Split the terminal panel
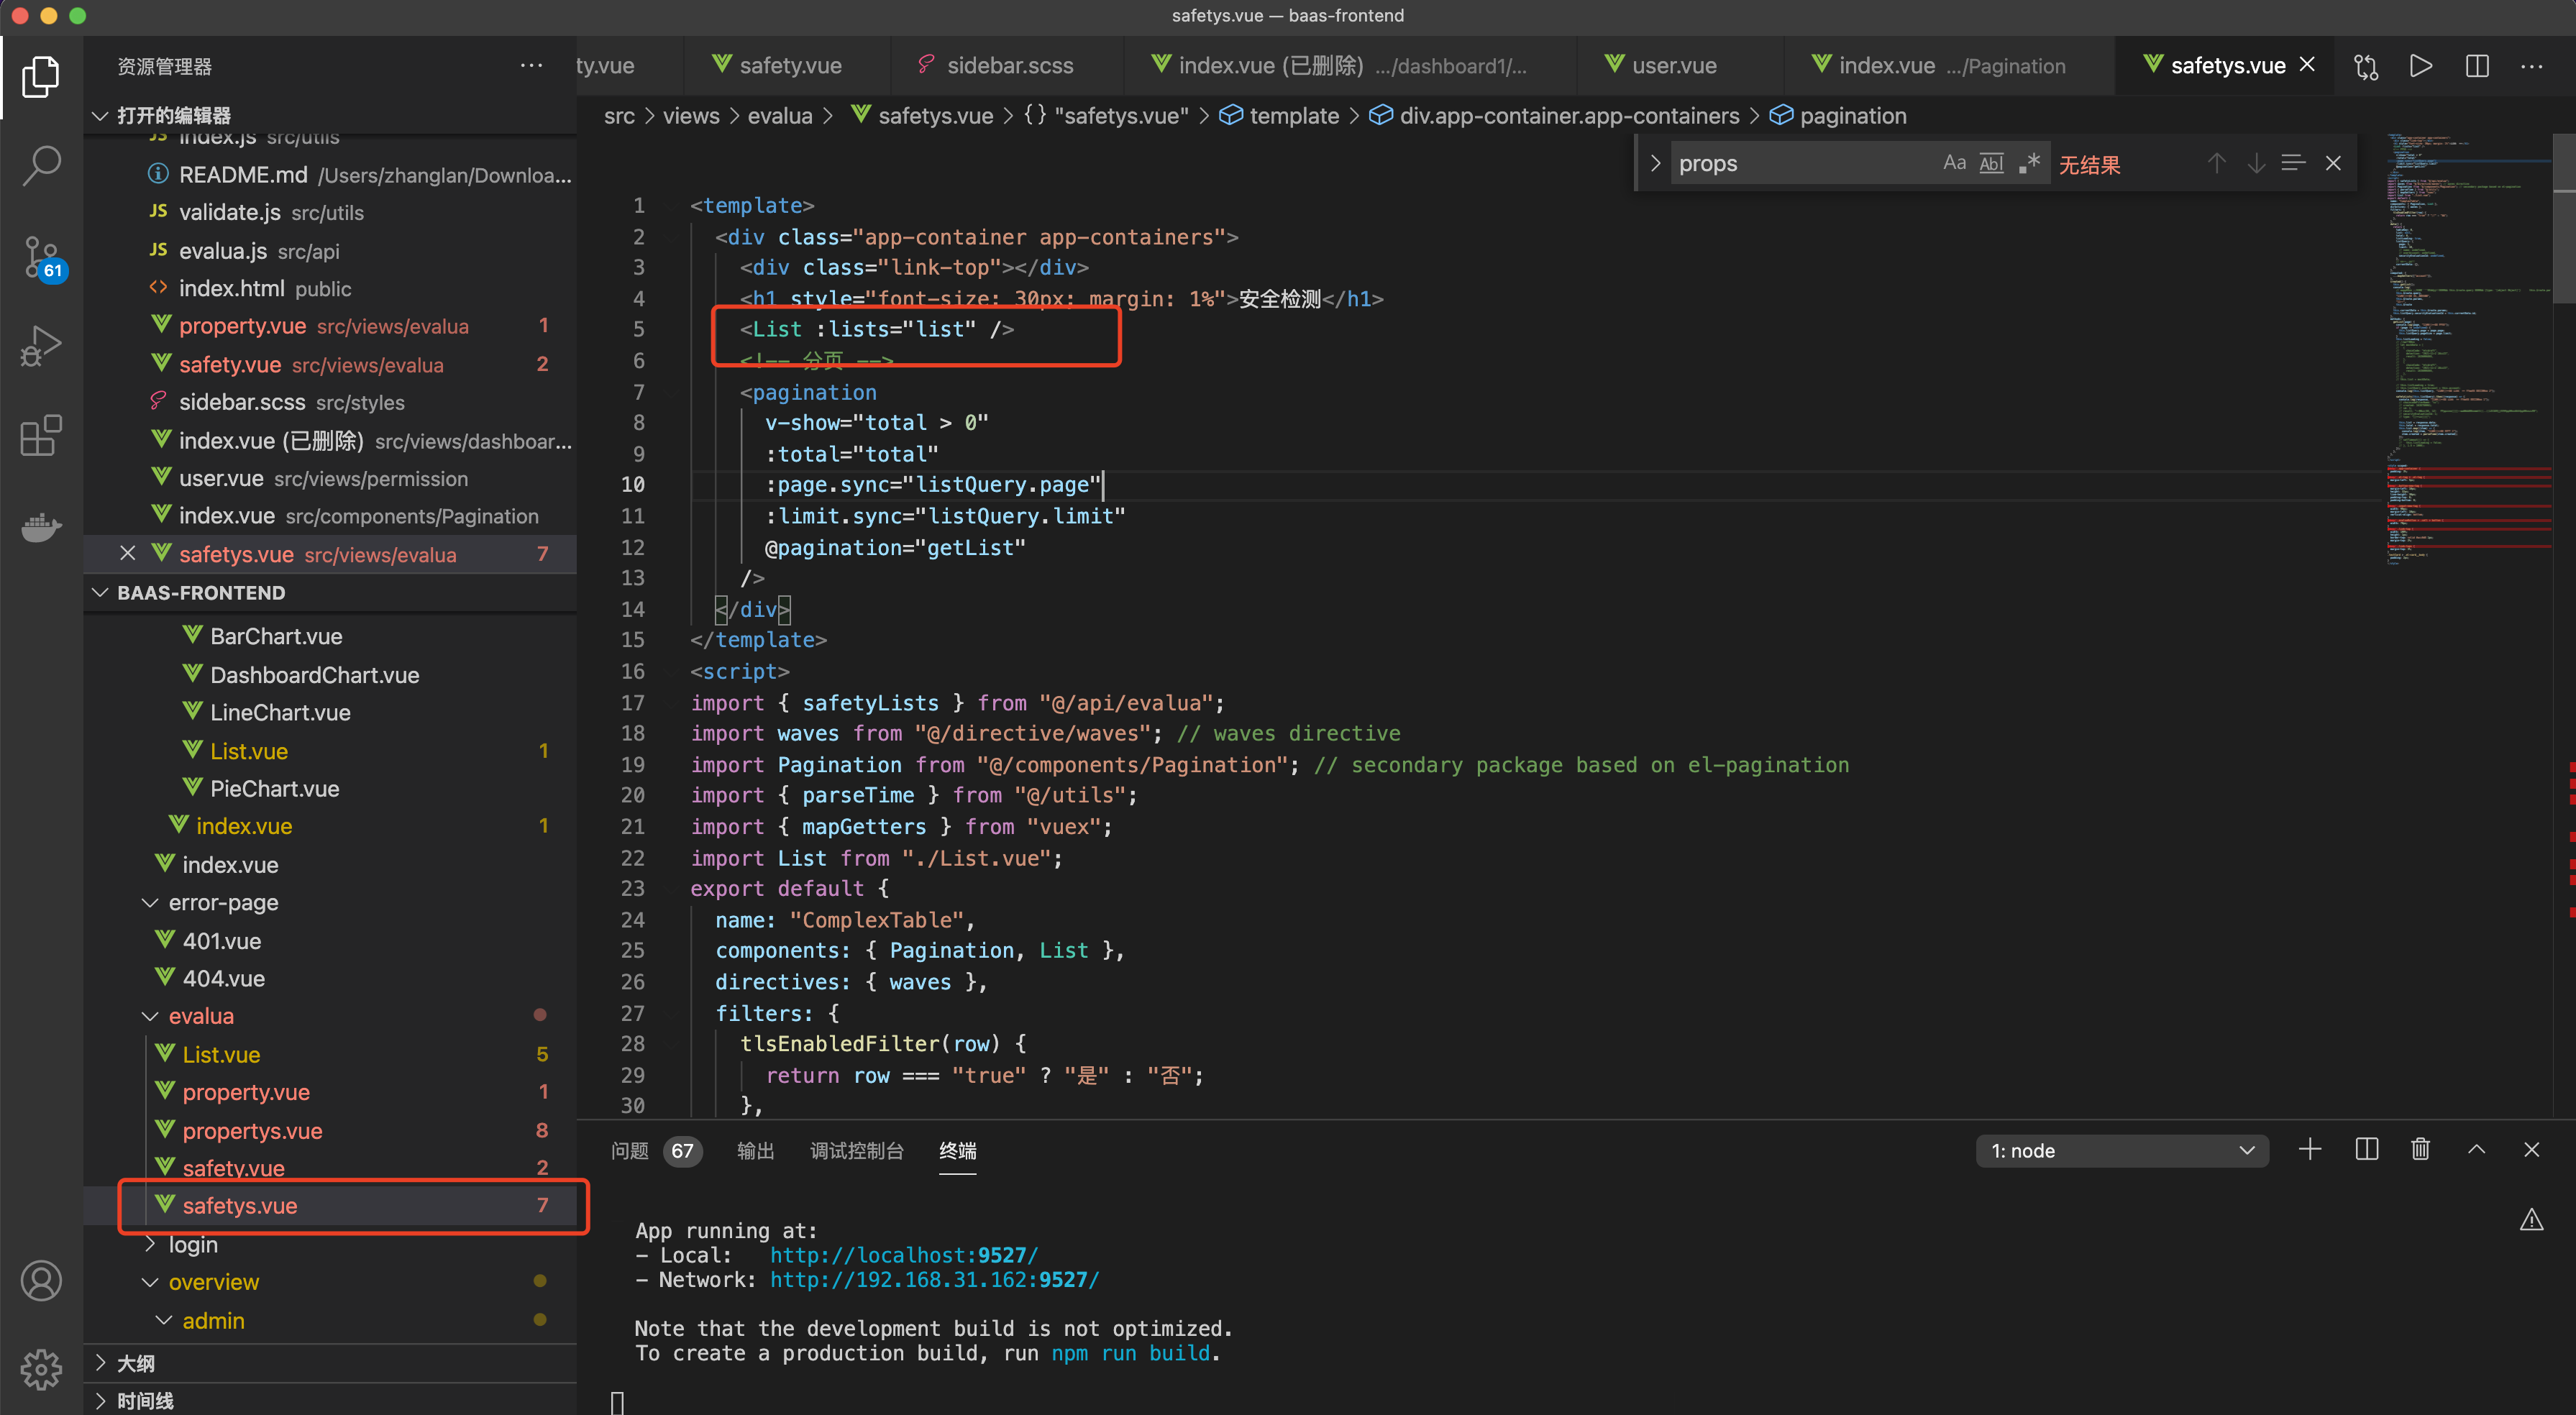The image size is (2576, 1415). [x=2366, y=1150]
